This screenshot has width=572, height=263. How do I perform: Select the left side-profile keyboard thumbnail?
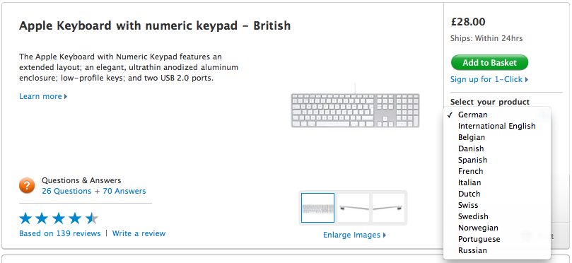click(x=353, y=208)
